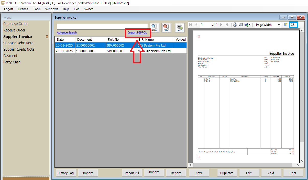The image size is (308, 180).
Task: Sort list by Date column header
Action: click(x=65, y=39)
